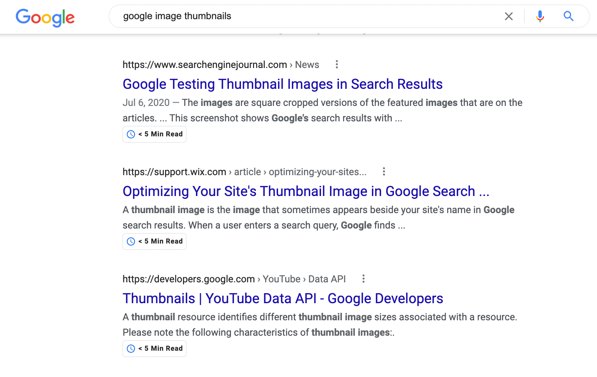Expand the truncated optimizing-your-sites breadcrumb
Image resolution: width=597 pixels, height=377 pixels.
[317, 171]
